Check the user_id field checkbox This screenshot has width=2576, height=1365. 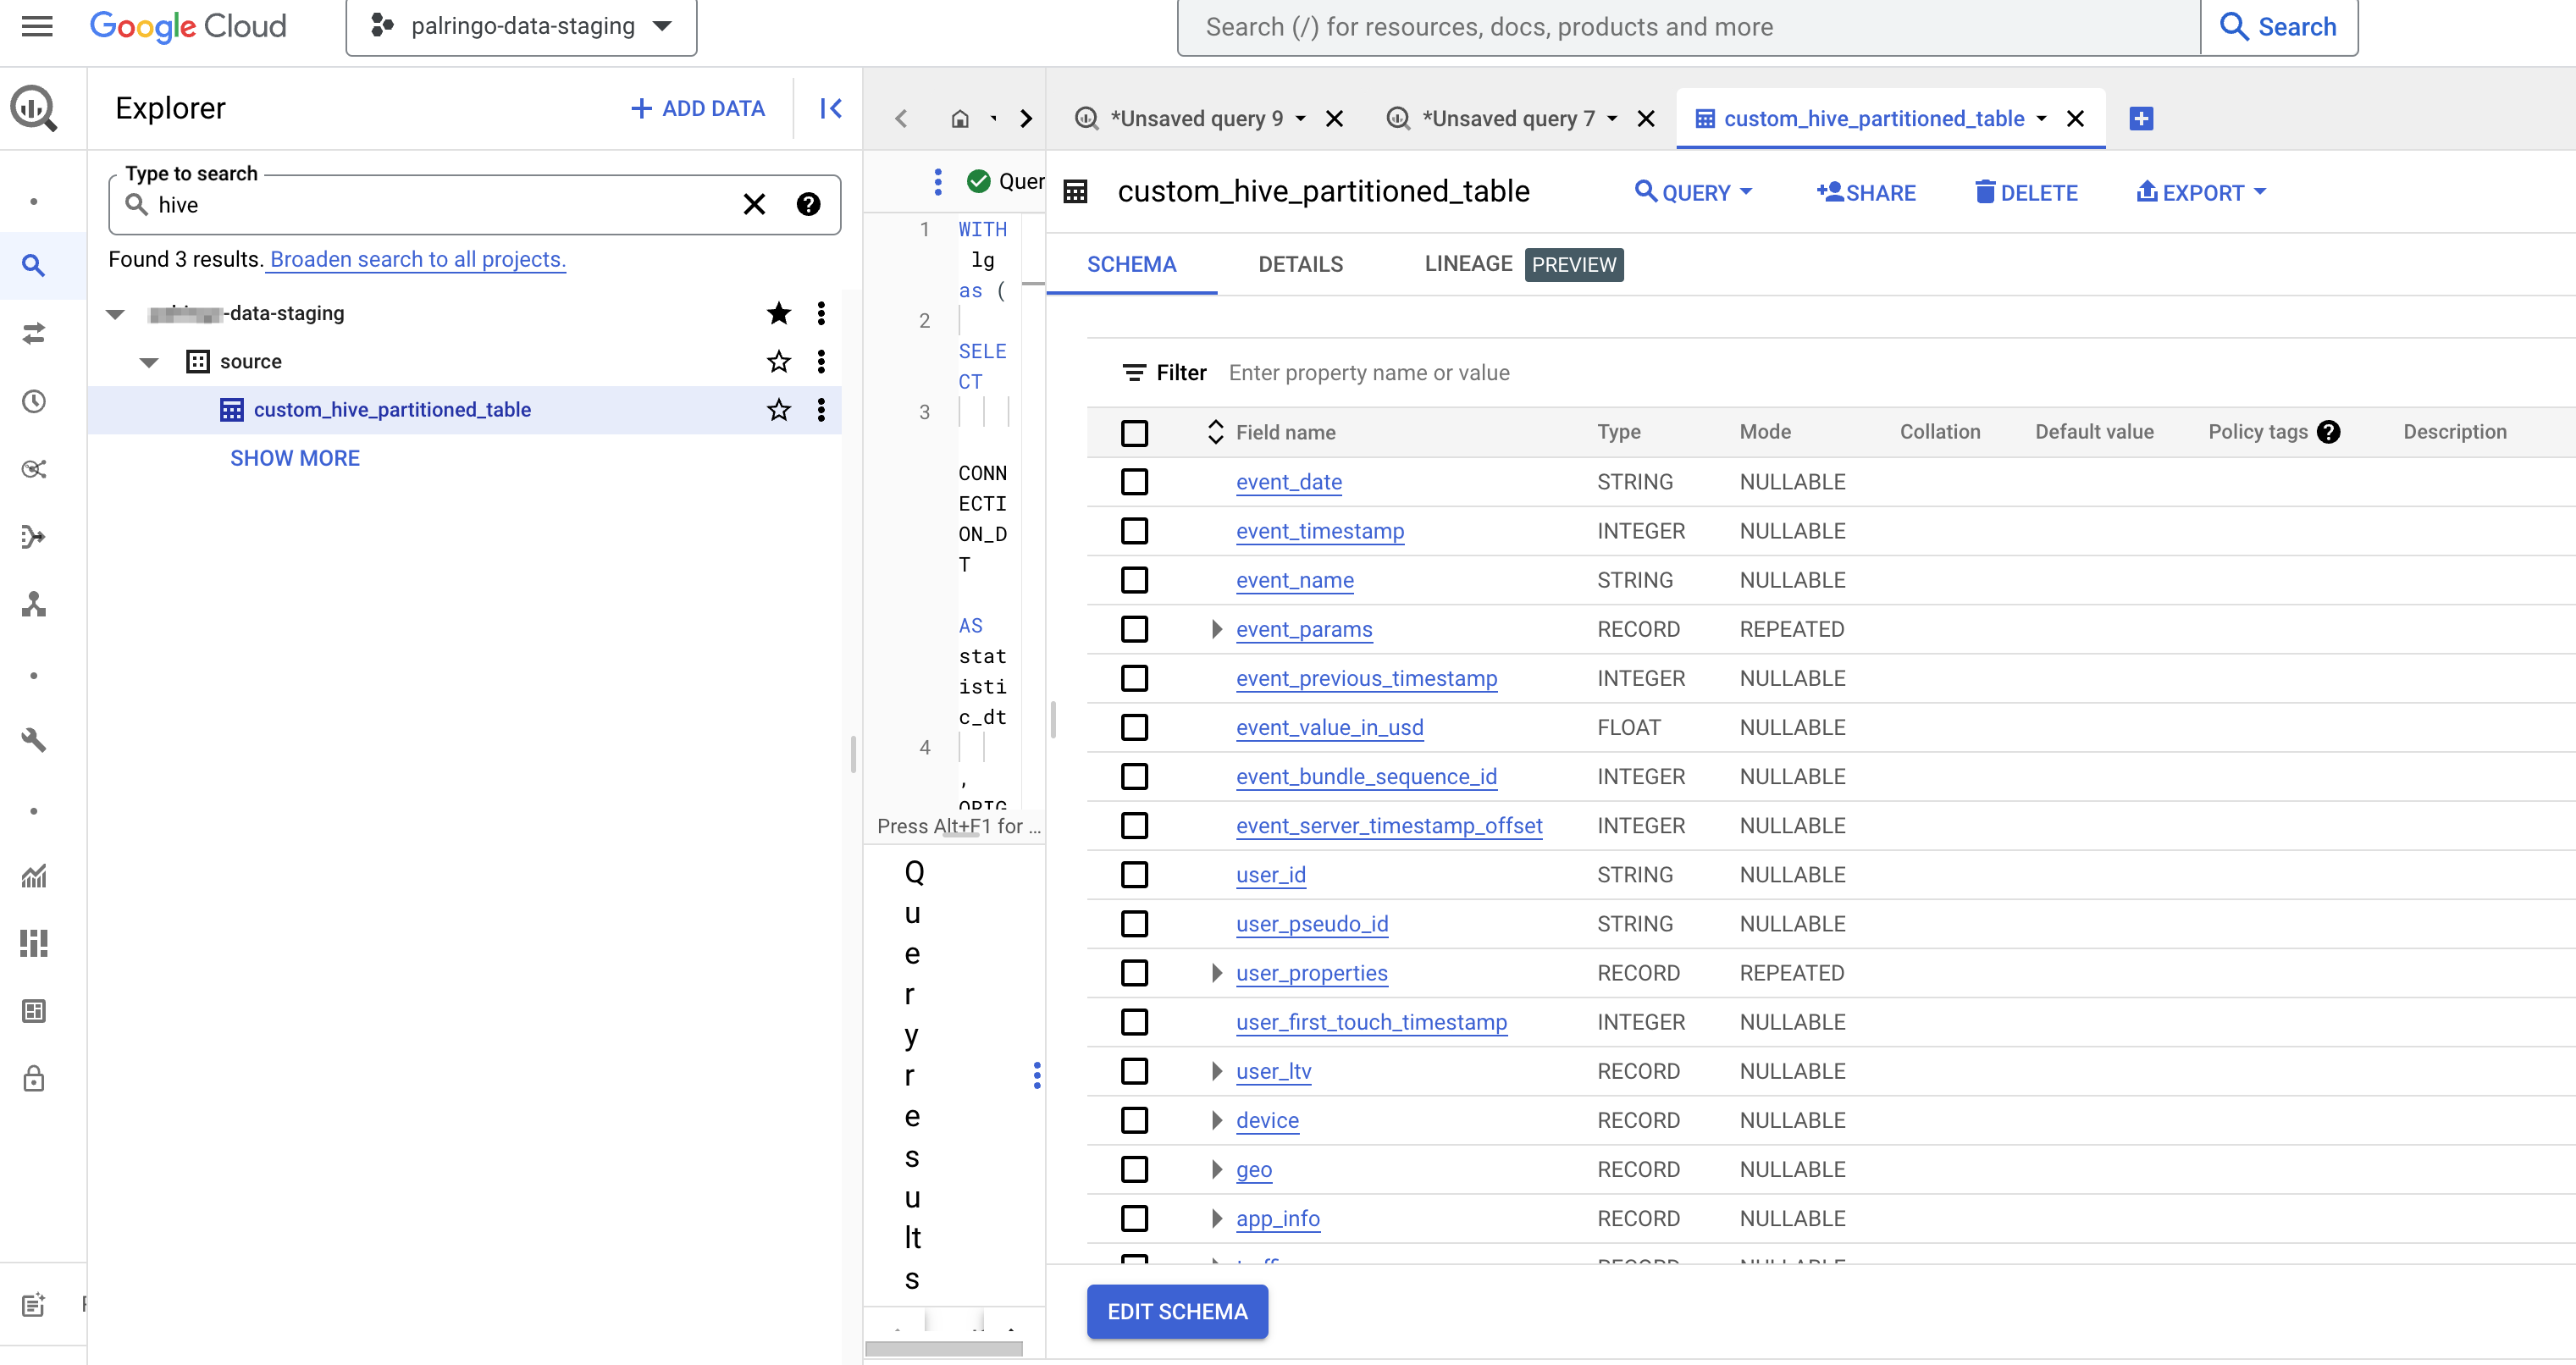click(1134, 875)
